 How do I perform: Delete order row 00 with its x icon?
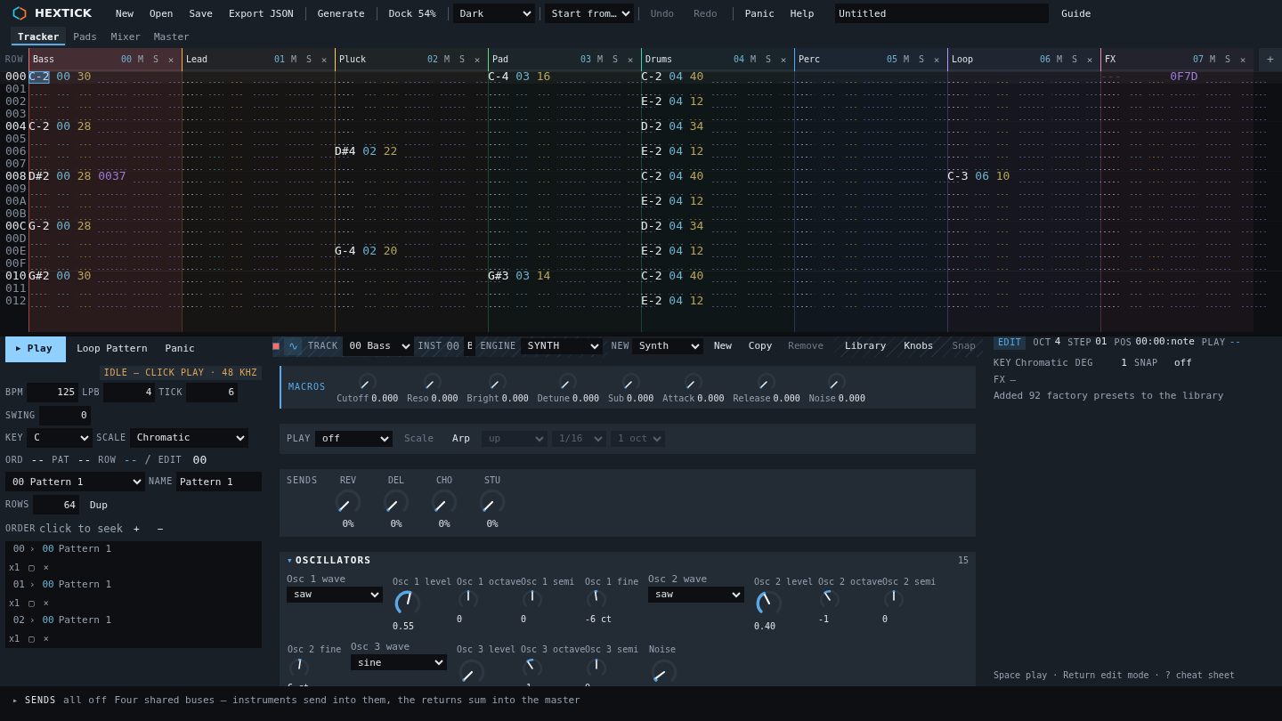point(46,567)
